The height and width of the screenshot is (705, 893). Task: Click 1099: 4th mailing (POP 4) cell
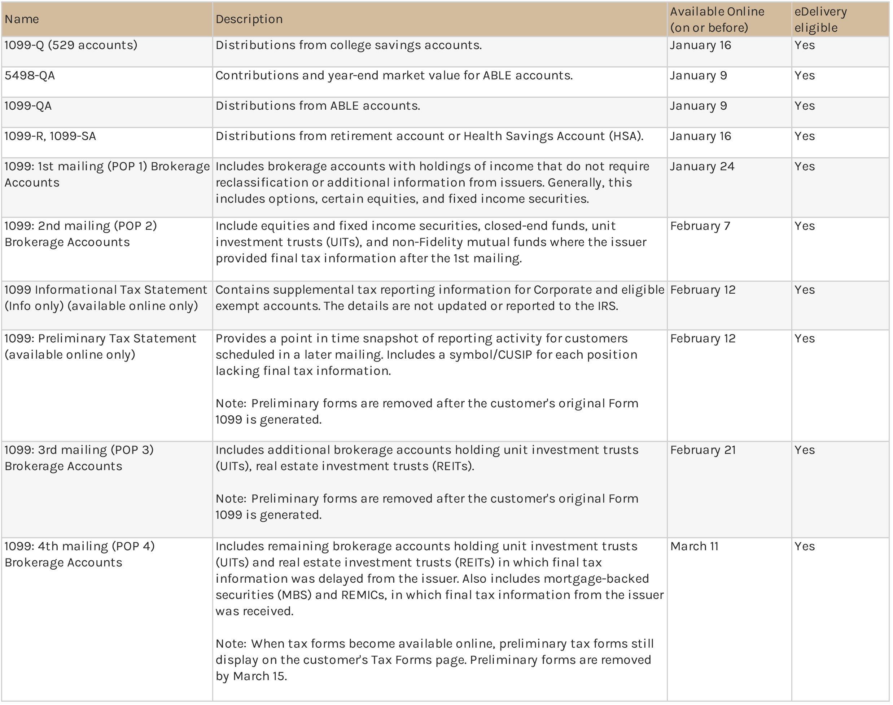79,554
